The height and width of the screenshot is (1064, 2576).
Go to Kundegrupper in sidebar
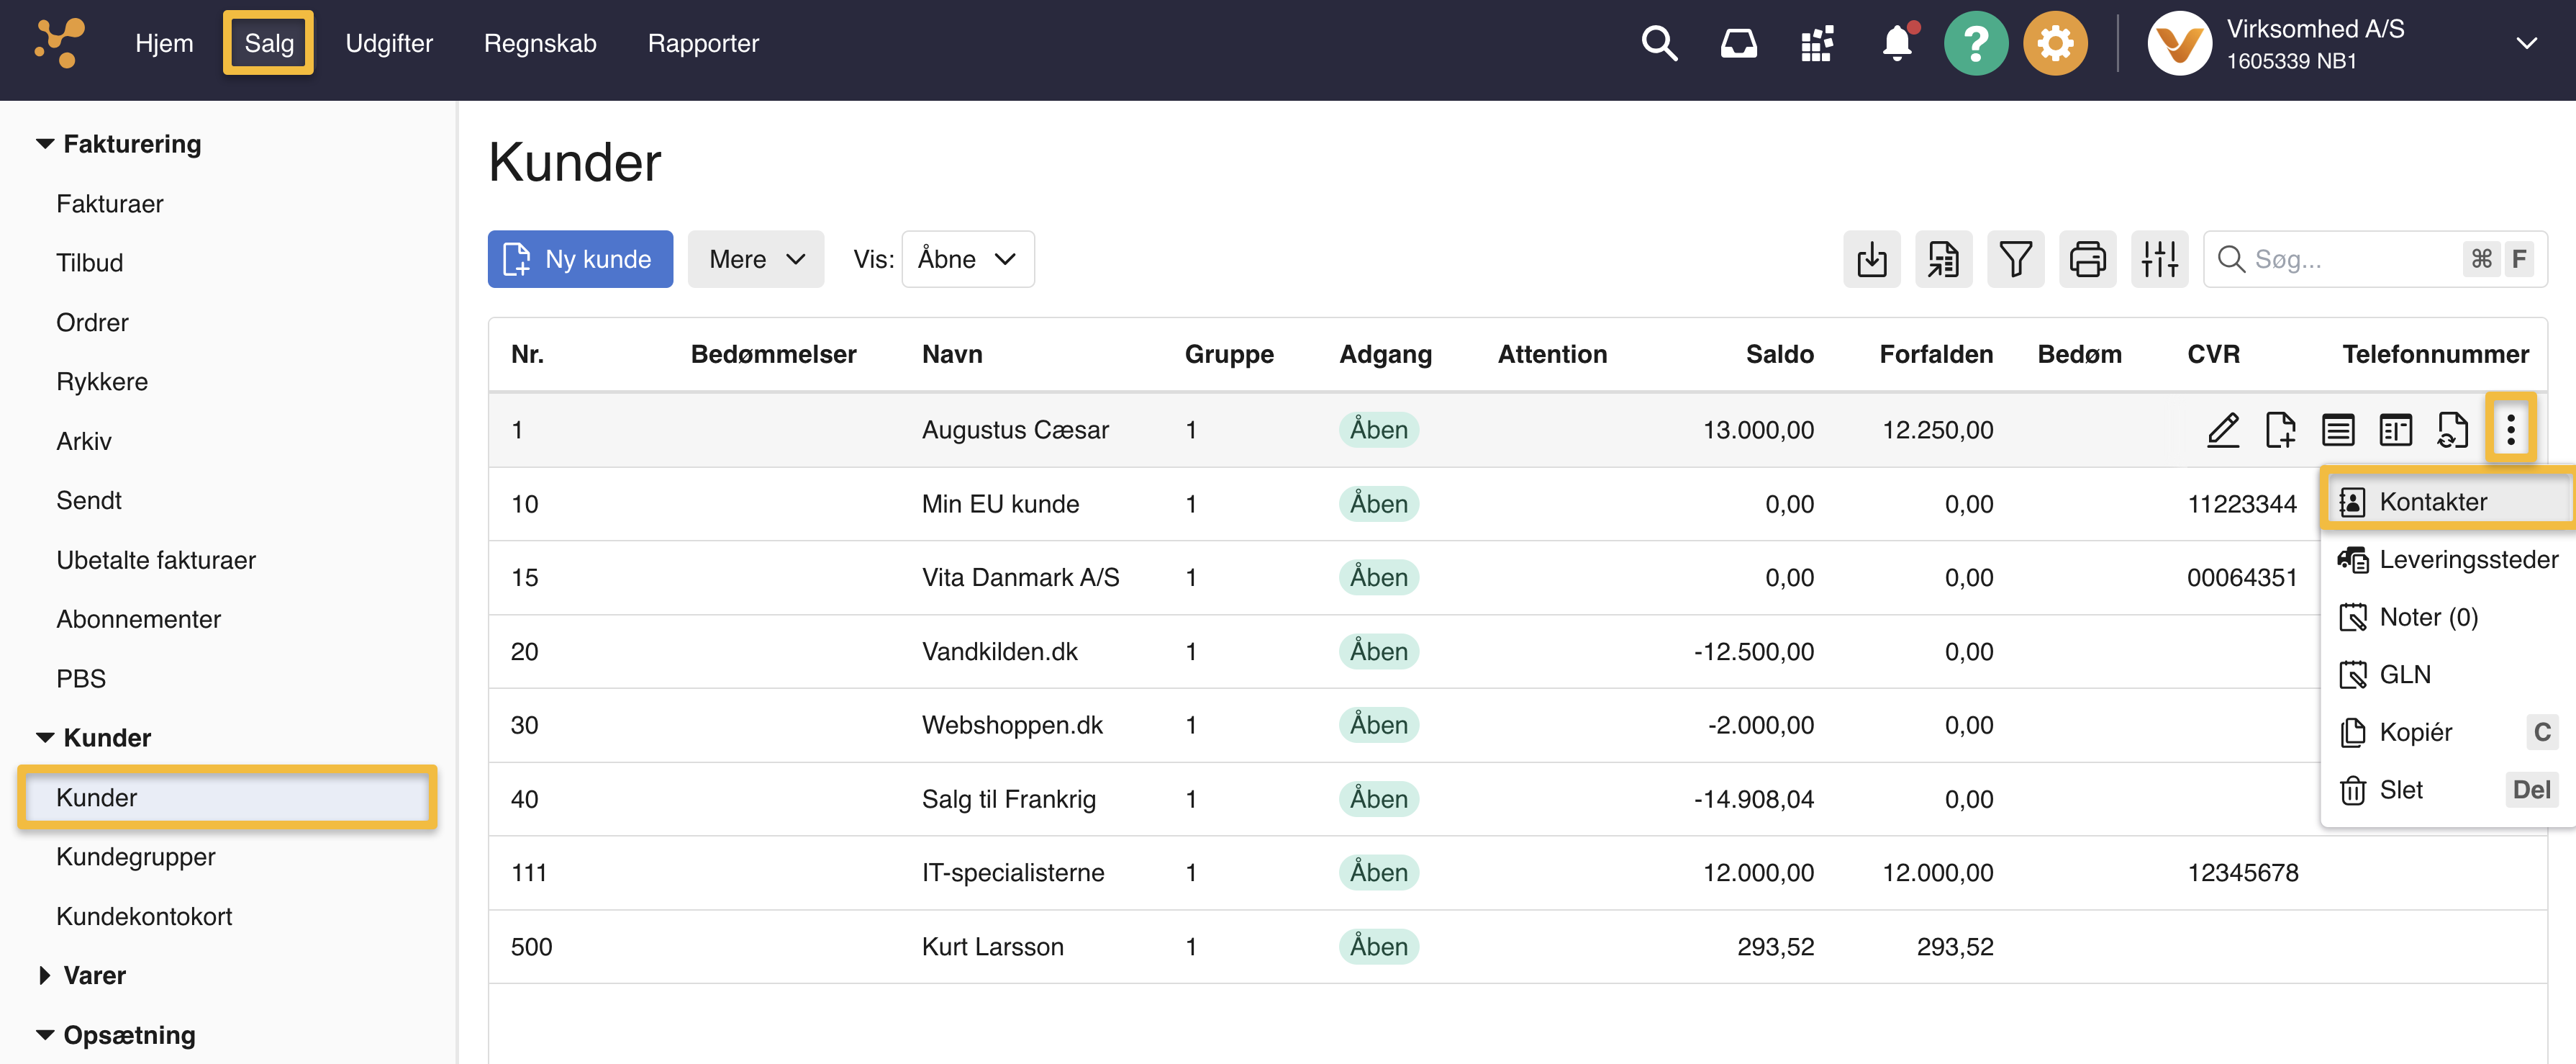pos(136,857)
